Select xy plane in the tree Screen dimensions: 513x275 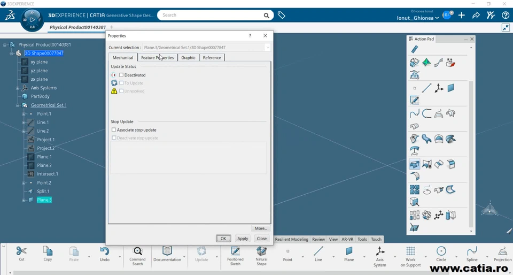pos(39,62)
